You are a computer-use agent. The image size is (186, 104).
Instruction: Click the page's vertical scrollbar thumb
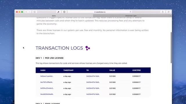[171, 47]
